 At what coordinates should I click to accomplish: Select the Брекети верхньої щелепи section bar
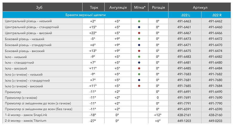pos(86,15)
